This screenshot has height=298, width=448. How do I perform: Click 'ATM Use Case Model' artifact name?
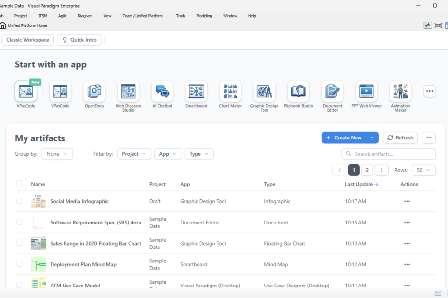coord(75,286)
